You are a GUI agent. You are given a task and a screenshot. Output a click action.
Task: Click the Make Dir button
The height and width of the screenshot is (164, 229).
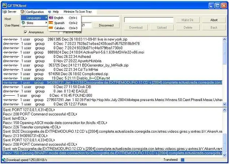(x=188, y=20)
